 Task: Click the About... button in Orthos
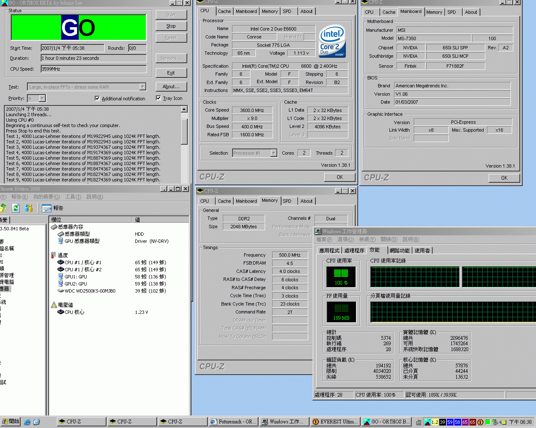pos(171,87)
